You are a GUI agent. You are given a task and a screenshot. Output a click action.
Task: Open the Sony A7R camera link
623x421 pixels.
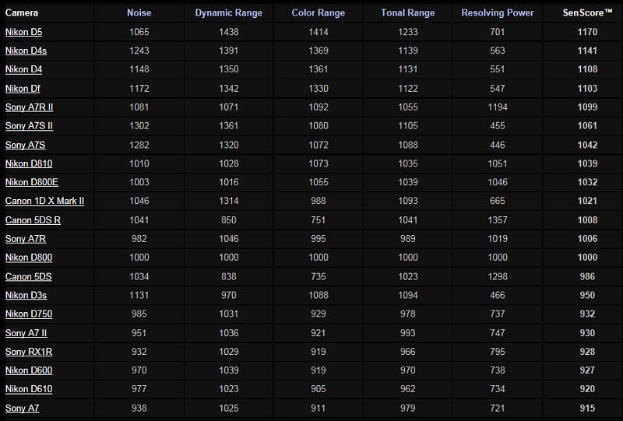click(x=26, y=238)
